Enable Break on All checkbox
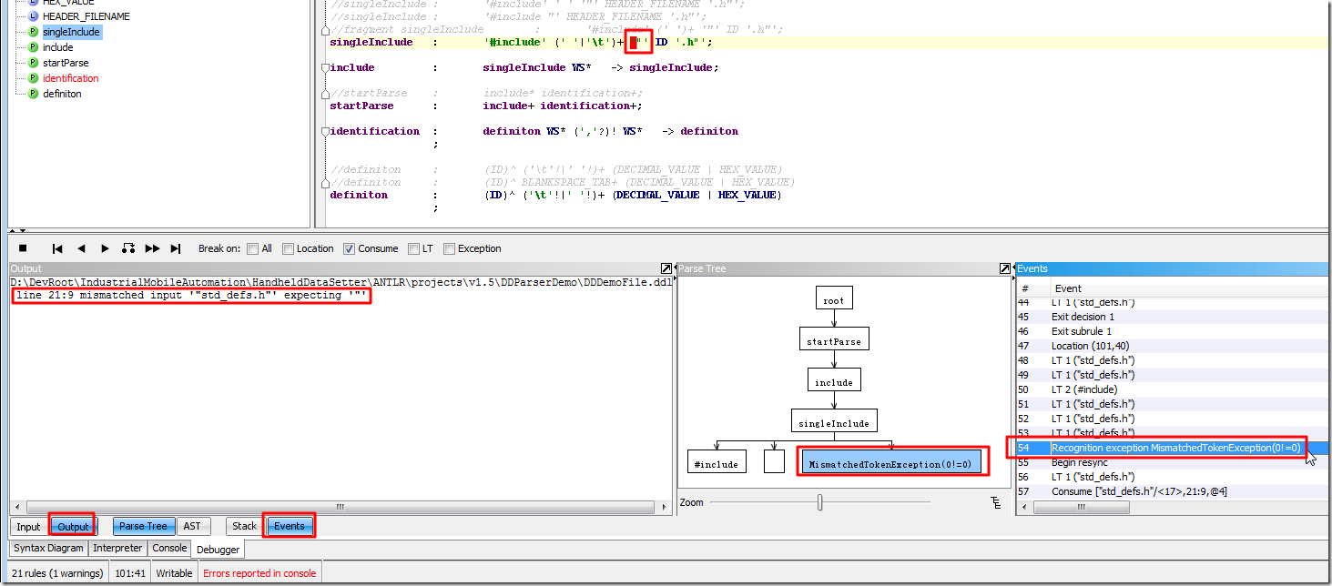This screenshot has width=1332, height=586. tap(251, 248)
